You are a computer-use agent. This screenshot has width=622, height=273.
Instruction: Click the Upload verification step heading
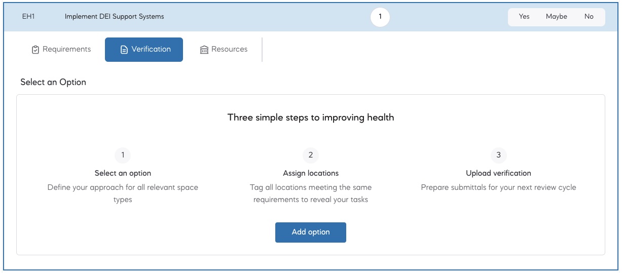pyautogui.click(x=498, y=173)
